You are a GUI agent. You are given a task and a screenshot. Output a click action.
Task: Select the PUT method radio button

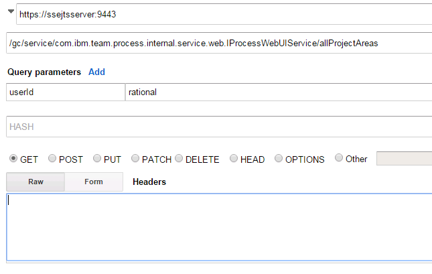click(97, 159)
